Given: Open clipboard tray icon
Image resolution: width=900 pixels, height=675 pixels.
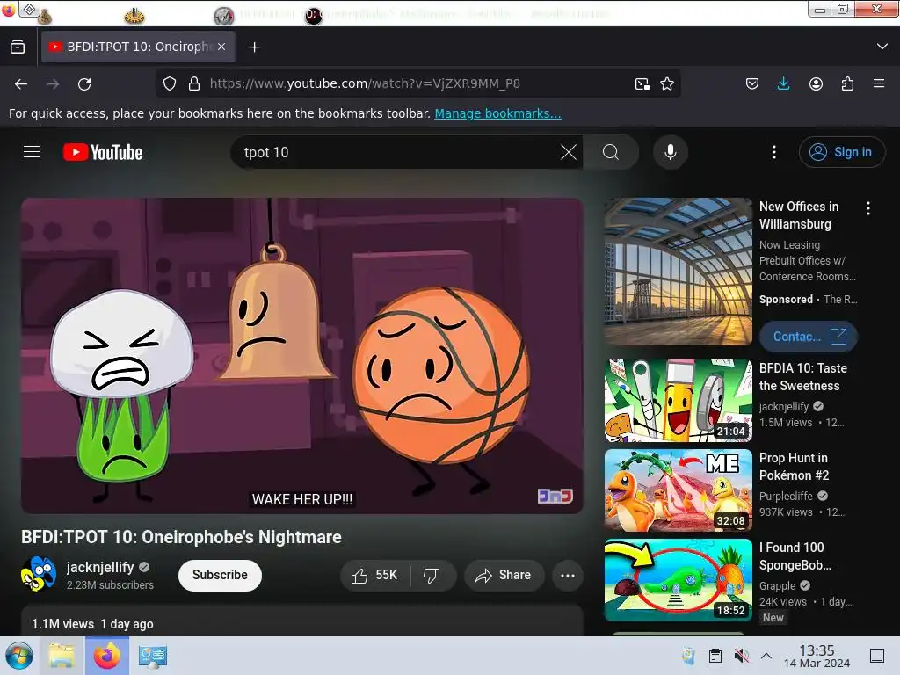Looking at the screenshot, I should click(715, 656).
